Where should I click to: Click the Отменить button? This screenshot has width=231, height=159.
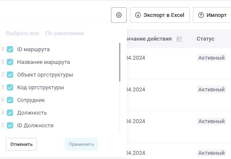point(21,144)
